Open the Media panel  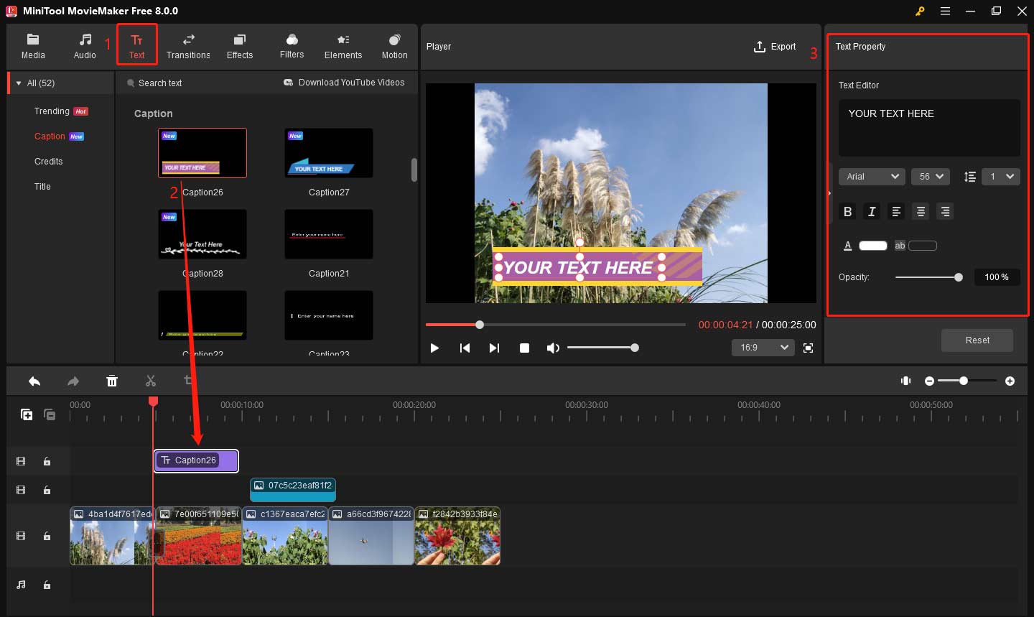click(x=33, y=46)
